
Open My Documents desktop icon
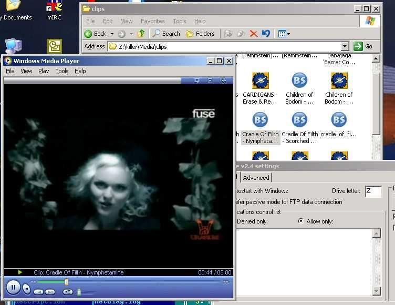16,10
